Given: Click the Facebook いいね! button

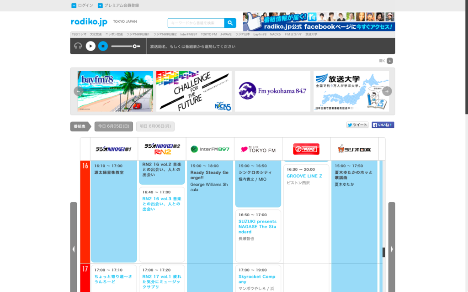Looking at the screenshot, I should (x=383, y=125).
